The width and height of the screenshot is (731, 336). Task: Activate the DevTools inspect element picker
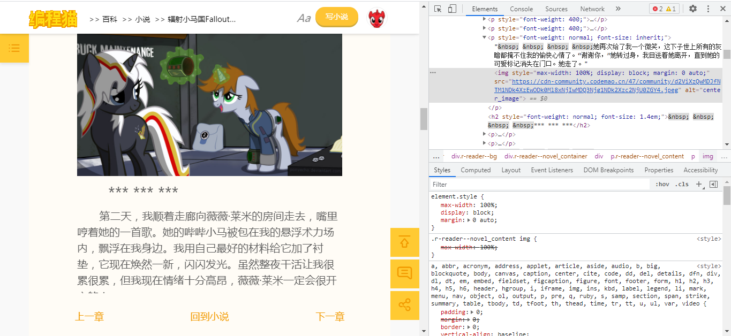pos(438,9)
